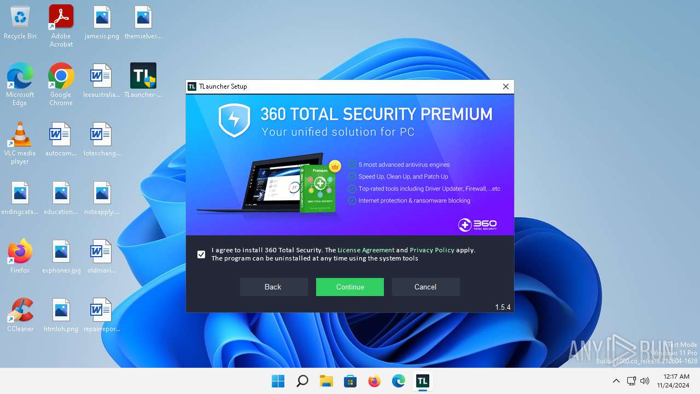
Task: Launch Edge from the taskbar
Action: [x=399, y=381]
